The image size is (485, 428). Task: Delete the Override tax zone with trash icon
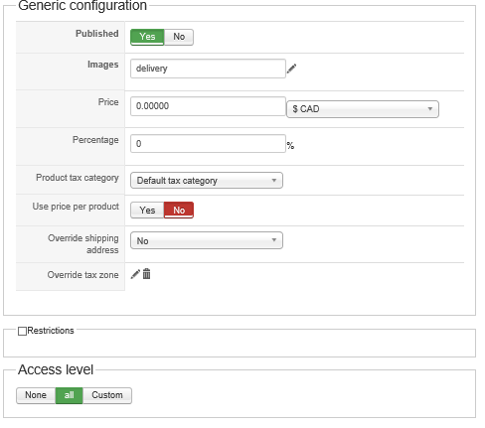point(146,274)
